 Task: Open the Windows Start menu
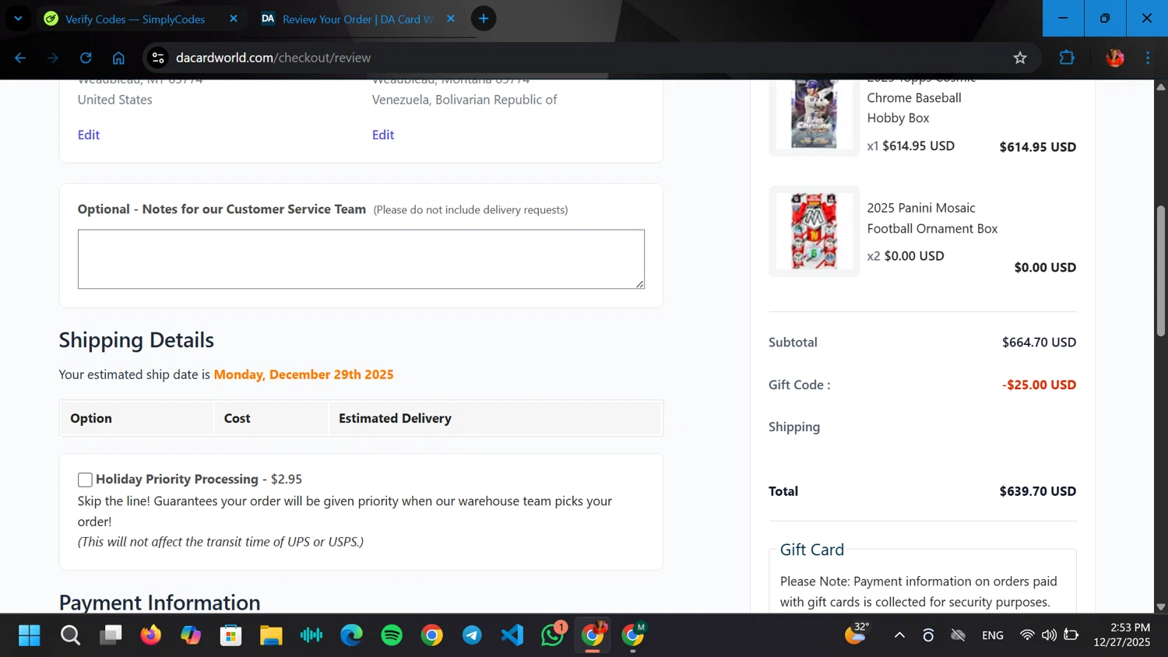point(30,635)
